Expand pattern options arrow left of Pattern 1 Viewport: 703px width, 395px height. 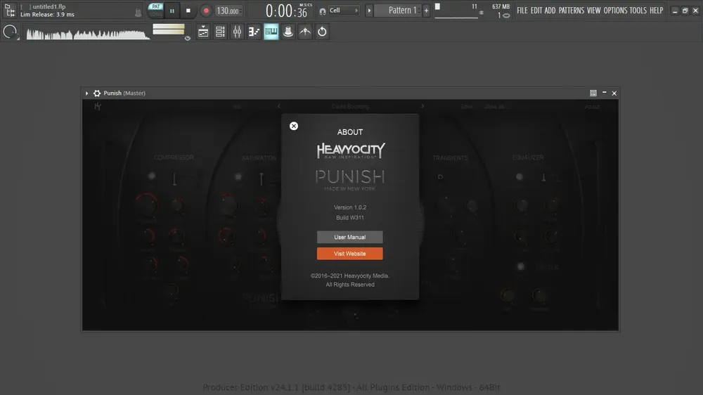coord(369,11)
